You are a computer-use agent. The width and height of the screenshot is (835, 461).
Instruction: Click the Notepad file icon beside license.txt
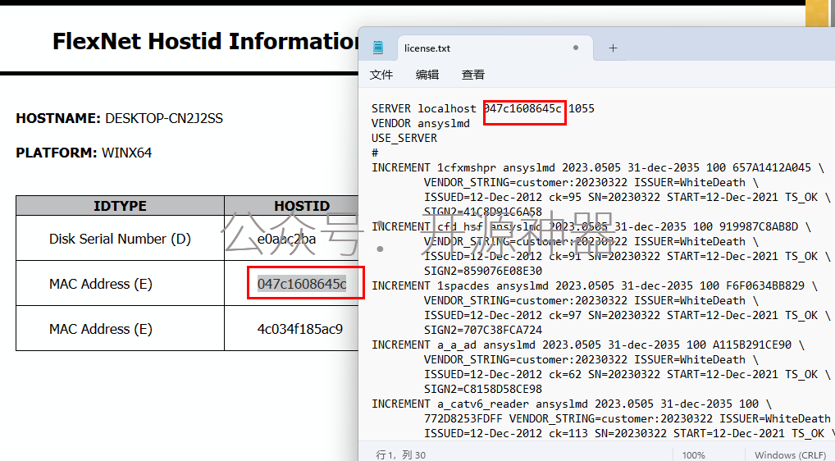(378, 48)
